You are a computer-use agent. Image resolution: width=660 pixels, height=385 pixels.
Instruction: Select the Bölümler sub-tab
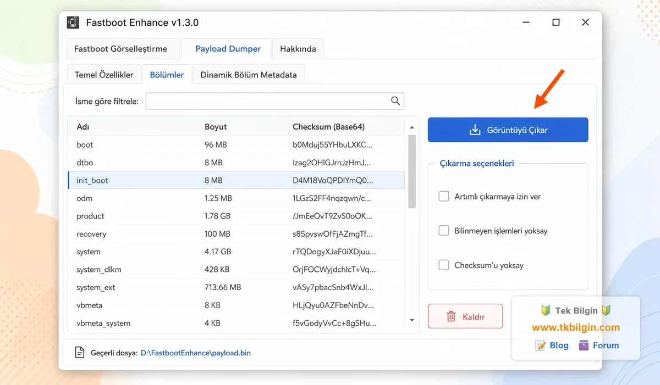[167, 75]
